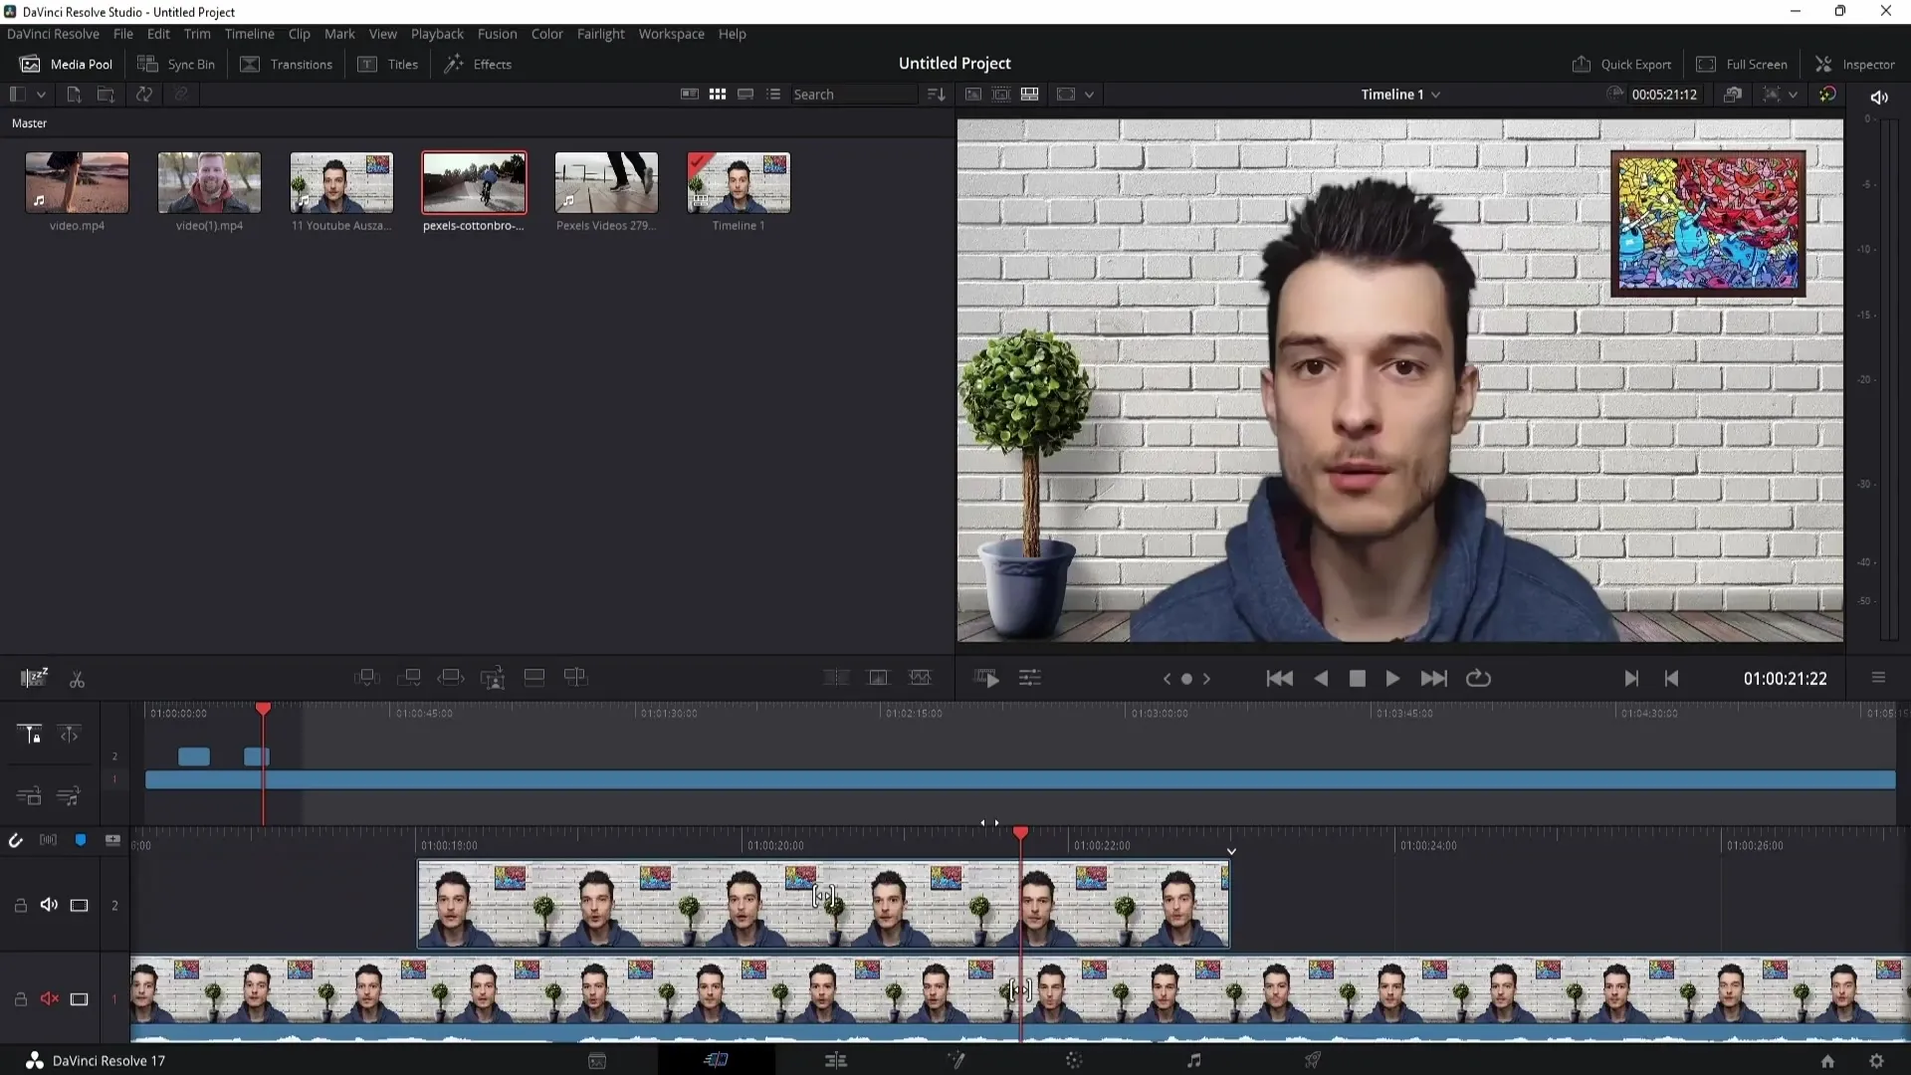The image size is (1911, 1075).
Task: Open the Mark menu
Action: coord(339,34)
